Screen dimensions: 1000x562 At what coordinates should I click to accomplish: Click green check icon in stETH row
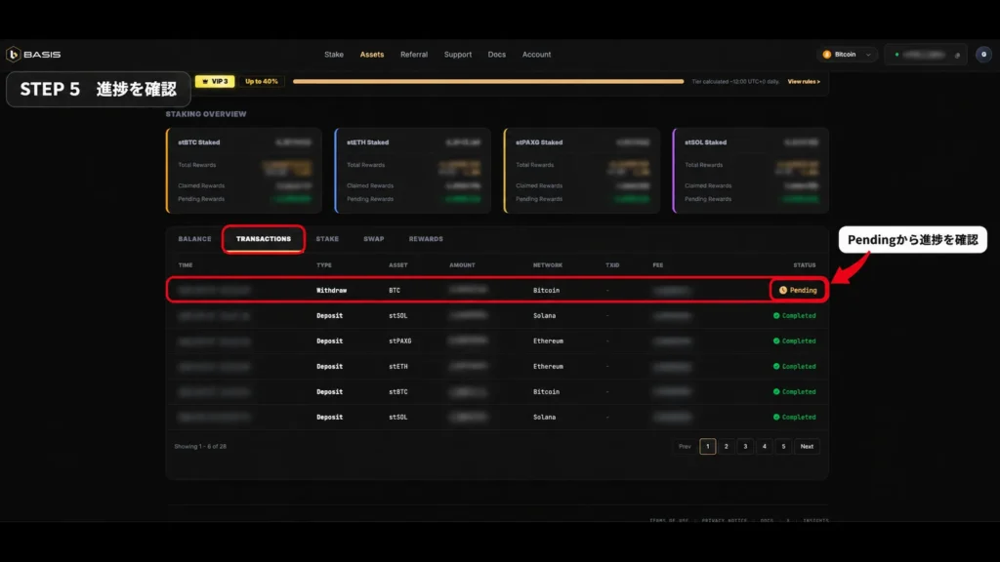776,367
